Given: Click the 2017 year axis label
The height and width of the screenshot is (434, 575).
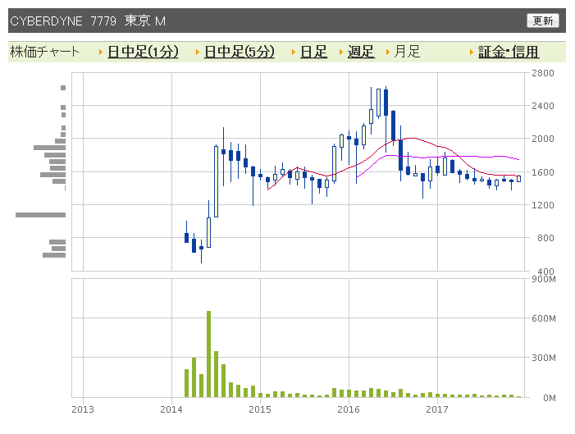Looking at the screenshot, I should [437, 409].
